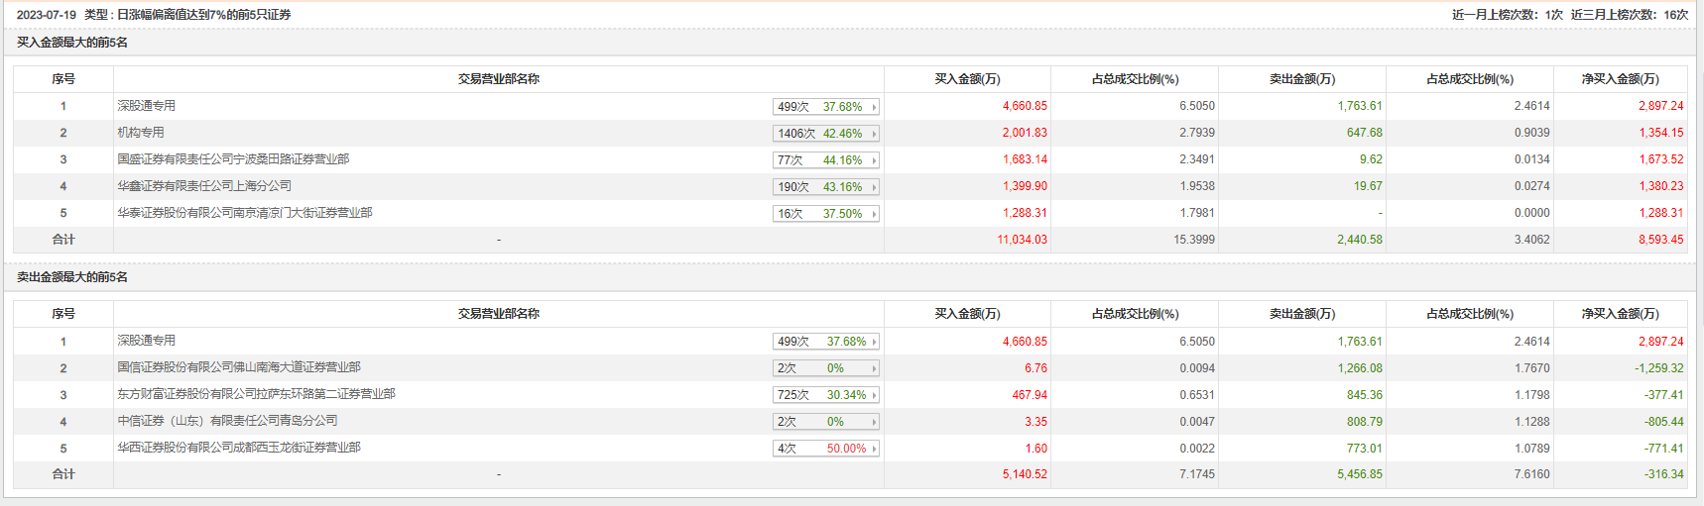Viewport: 1704px width, 506px height.
Task: Click 深股通专用 in the sell table
Action: [146, 341]
